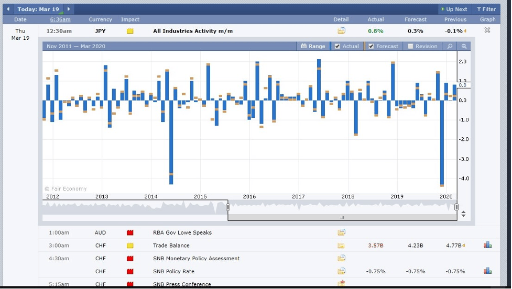Enable the Revision checkbox
This screenshot has width=512, height=289.
410,46
